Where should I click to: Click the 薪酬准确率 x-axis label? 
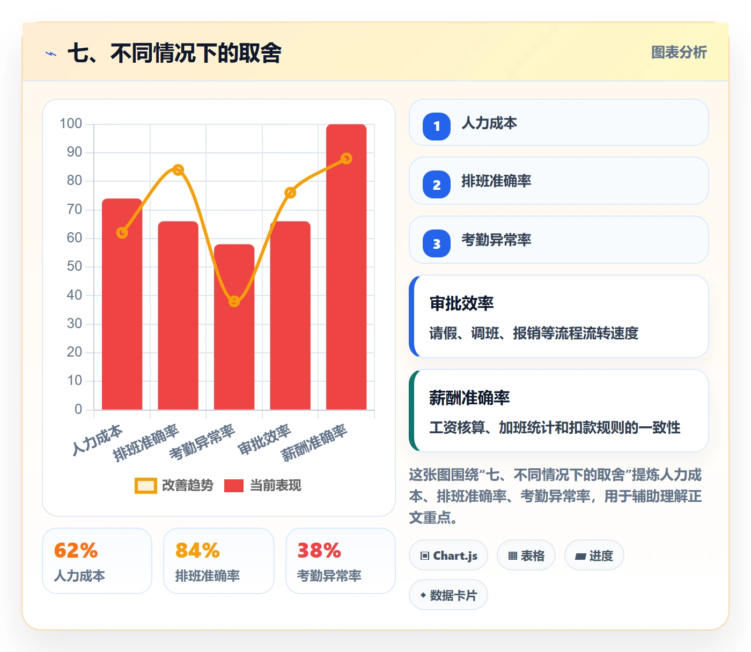point(314,443)
